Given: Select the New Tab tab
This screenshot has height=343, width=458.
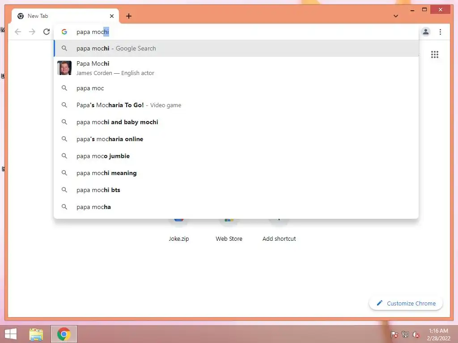Looking at the screenshot, I should [65, 16].
